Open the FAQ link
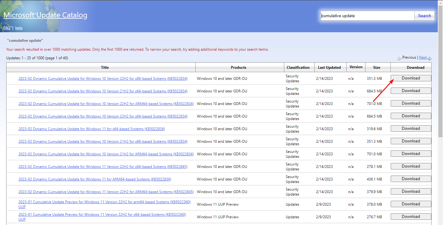The width and height of the screenshot is (443, 225). click(7, 28)
